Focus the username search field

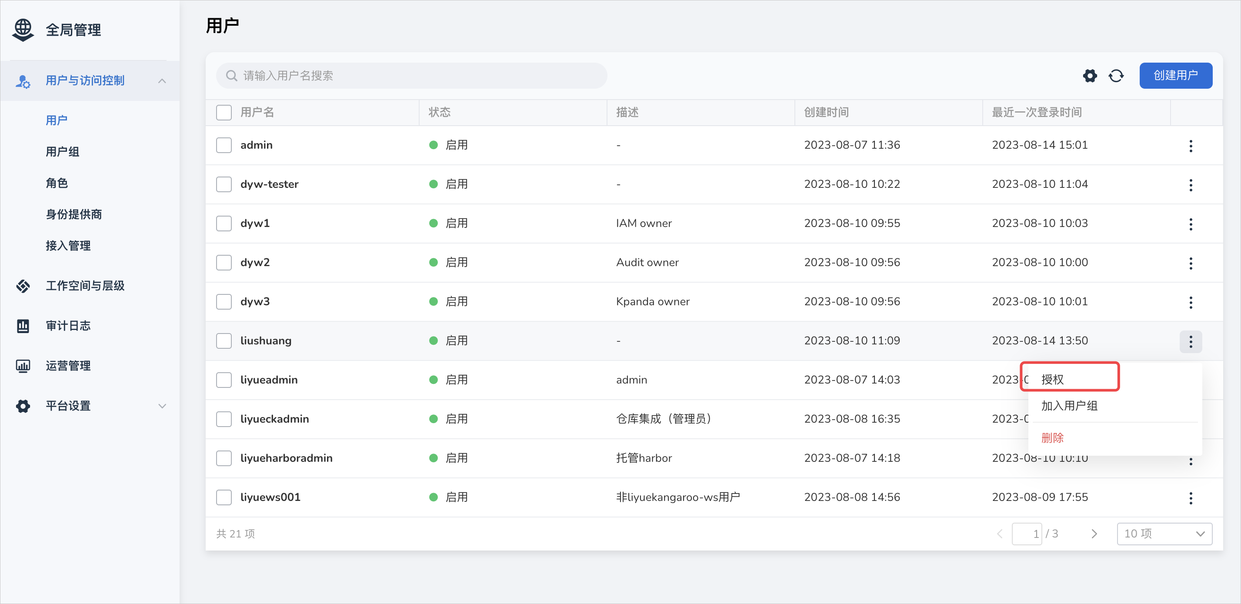tap(411, 76)
